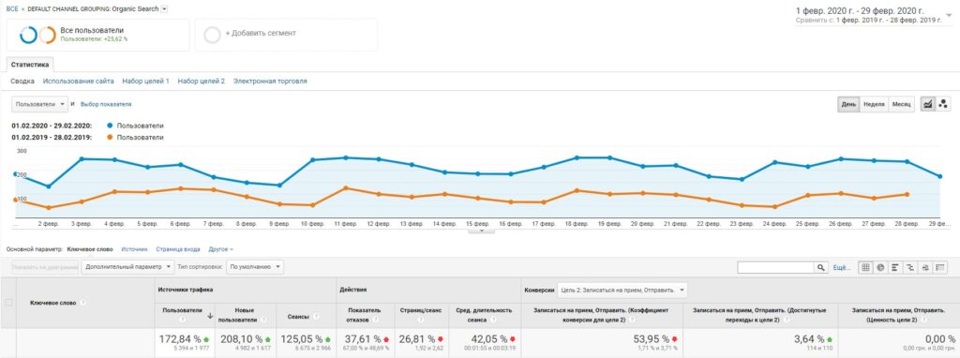
Task: Click the Страница входа dimension link
Action: 178,249
